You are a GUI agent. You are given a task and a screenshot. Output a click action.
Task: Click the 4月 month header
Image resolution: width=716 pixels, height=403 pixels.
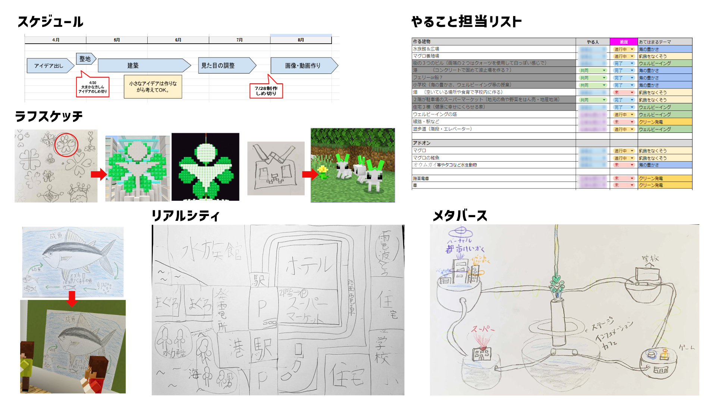pos(56,40)
